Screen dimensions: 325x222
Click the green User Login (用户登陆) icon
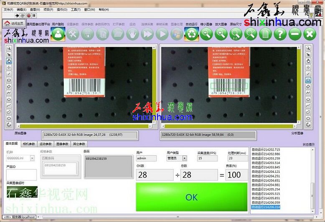(x=58, y=34)
